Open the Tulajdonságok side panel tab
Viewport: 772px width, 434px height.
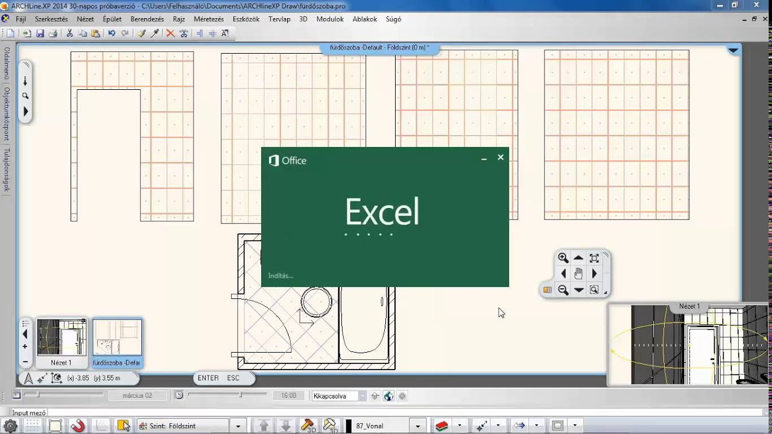7,170
